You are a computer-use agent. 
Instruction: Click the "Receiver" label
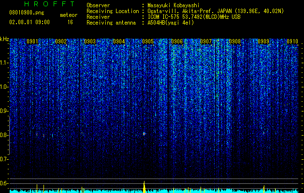click(x=98, y=17)
